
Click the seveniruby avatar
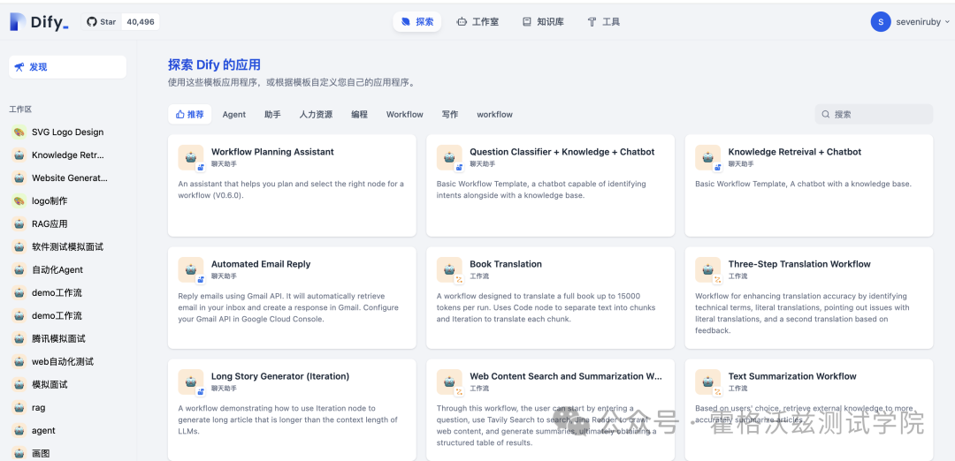(881, 22)
